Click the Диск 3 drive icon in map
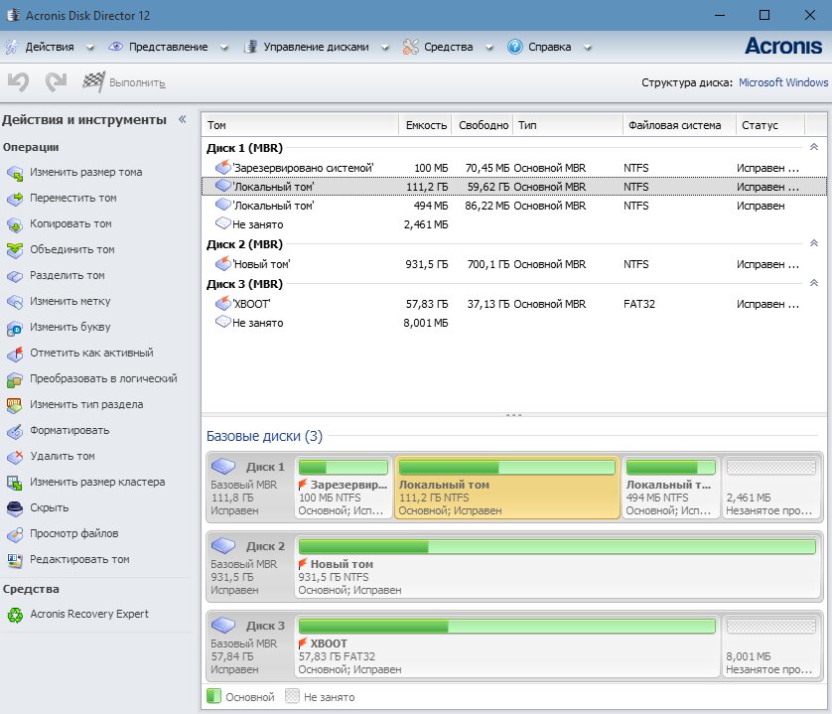Viewport: 832px width, 714px height. 223,626
